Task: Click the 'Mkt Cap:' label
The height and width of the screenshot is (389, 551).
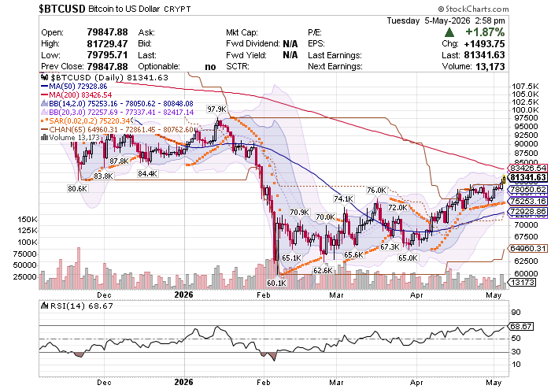Action: (242, 33)
